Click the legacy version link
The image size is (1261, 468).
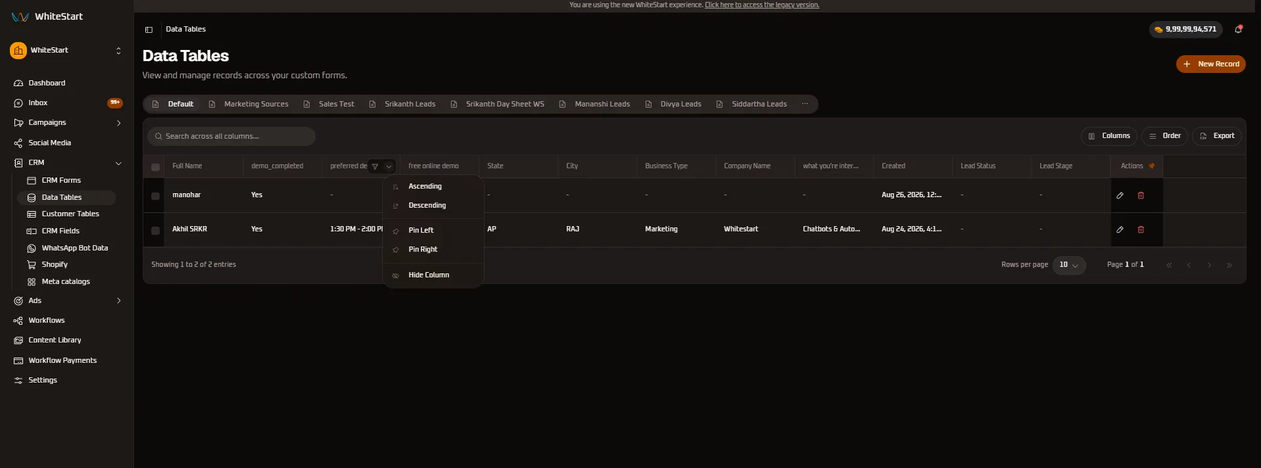[x=762, y=5]
